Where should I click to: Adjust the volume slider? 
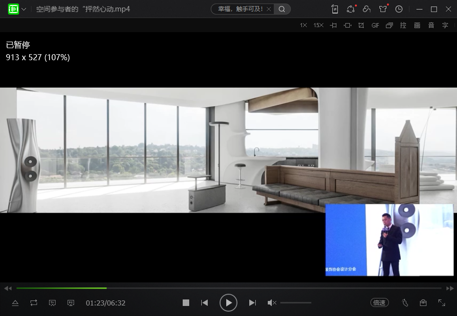[295, 302]
